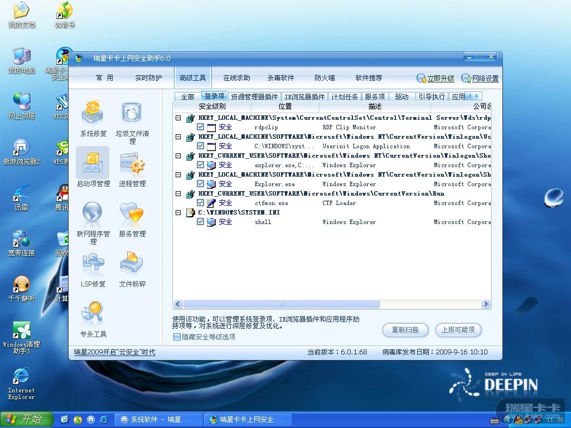
Task: Open the 垃圾文件清理 tool
Action: [x=132, y=122]
